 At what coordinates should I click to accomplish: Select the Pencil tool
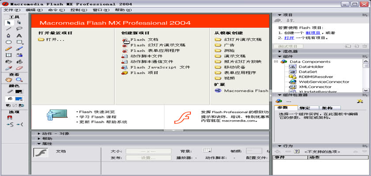click(x=9, y=48)
